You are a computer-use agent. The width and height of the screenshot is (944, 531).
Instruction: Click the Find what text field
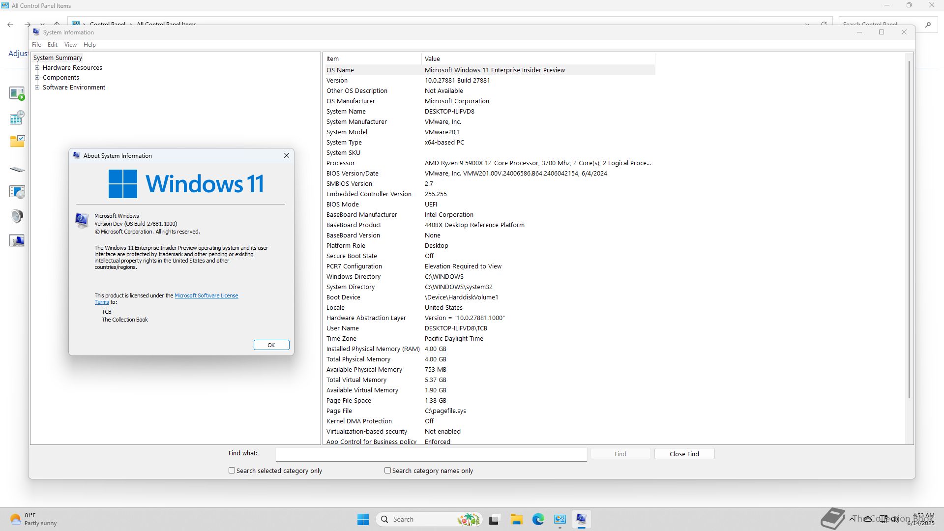tap(431, 454)
